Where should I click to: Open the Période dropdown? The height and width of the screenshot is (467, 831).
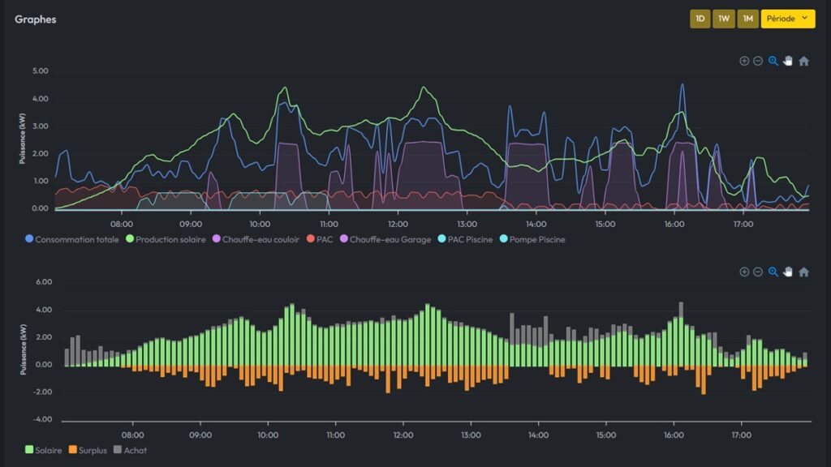point(787,19)
